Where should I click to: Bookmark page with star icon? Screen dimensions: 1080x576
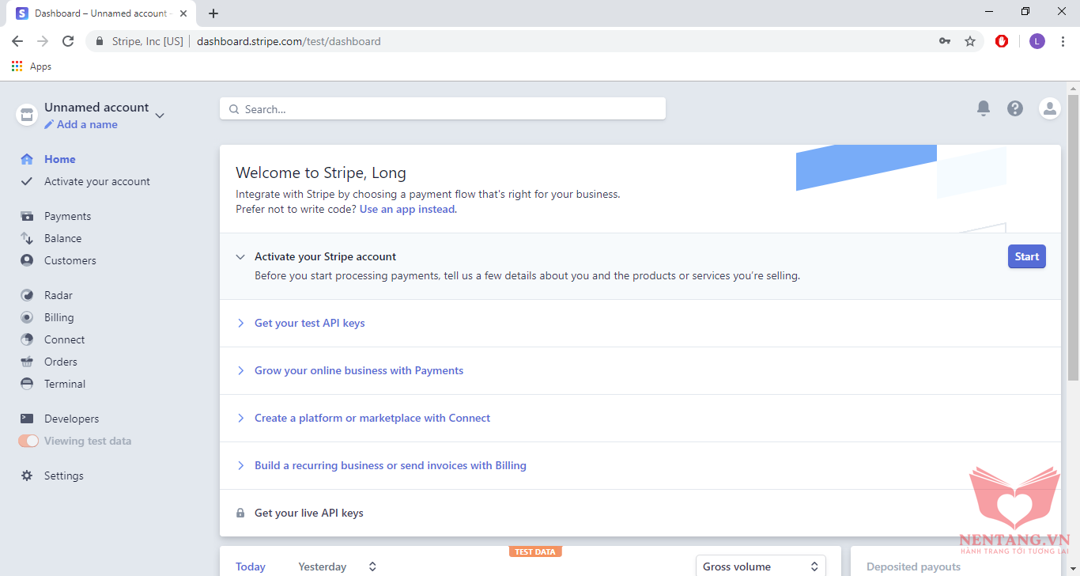970,41
